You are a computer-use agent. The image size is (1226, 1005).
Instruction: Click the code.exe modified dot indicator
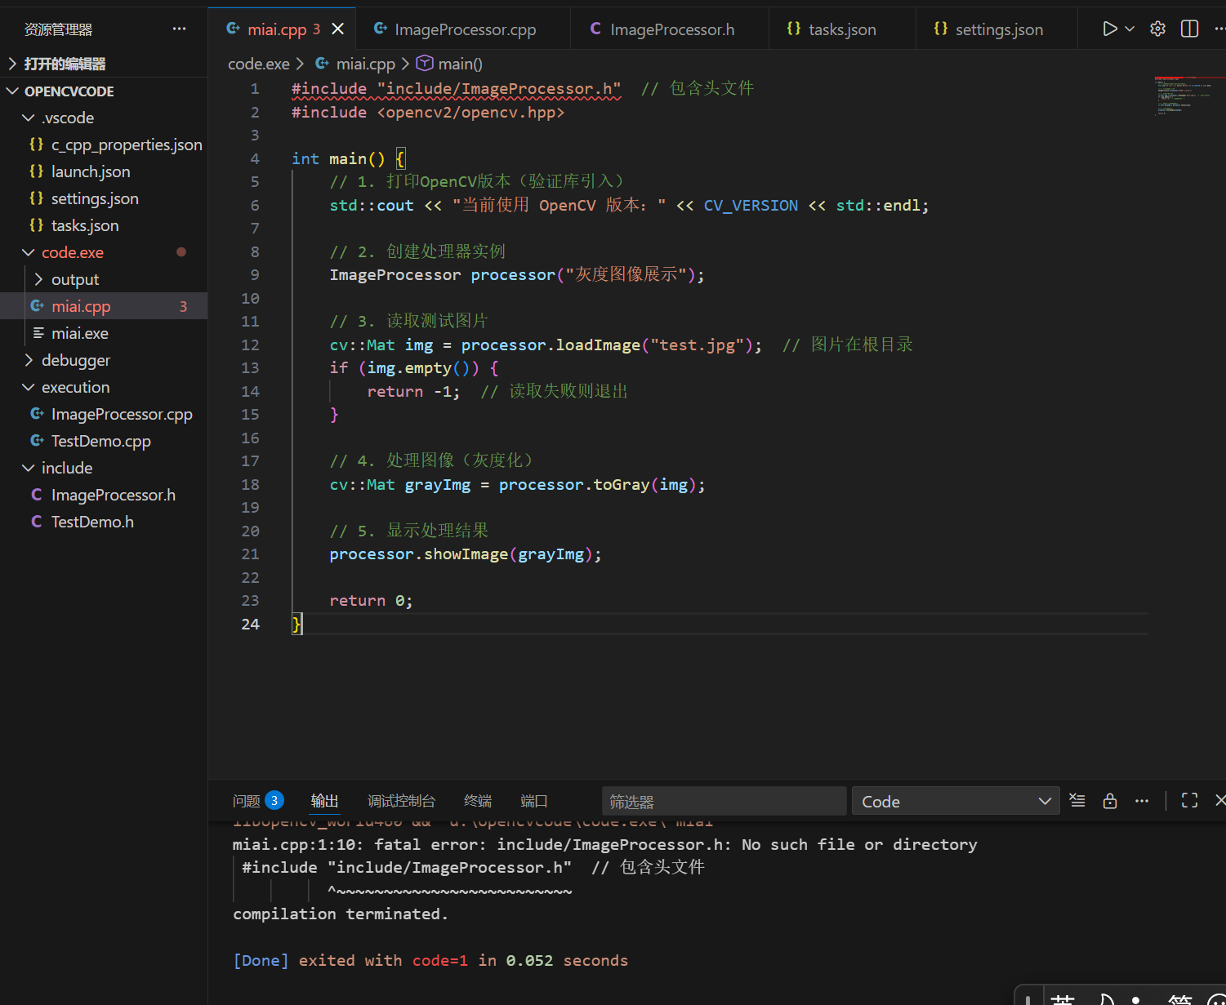tap(181, 252)
